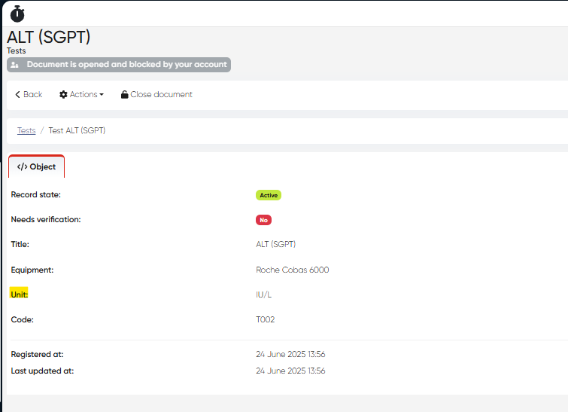Viewport: 568px width, 412px height.
Task: Select the Roche Cobas 6000 equipment value
Action: 292,270
